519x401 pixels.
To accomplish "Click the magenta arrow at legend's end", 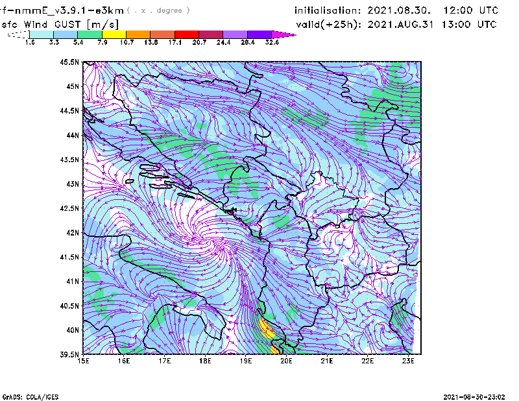I will [284, 34].
